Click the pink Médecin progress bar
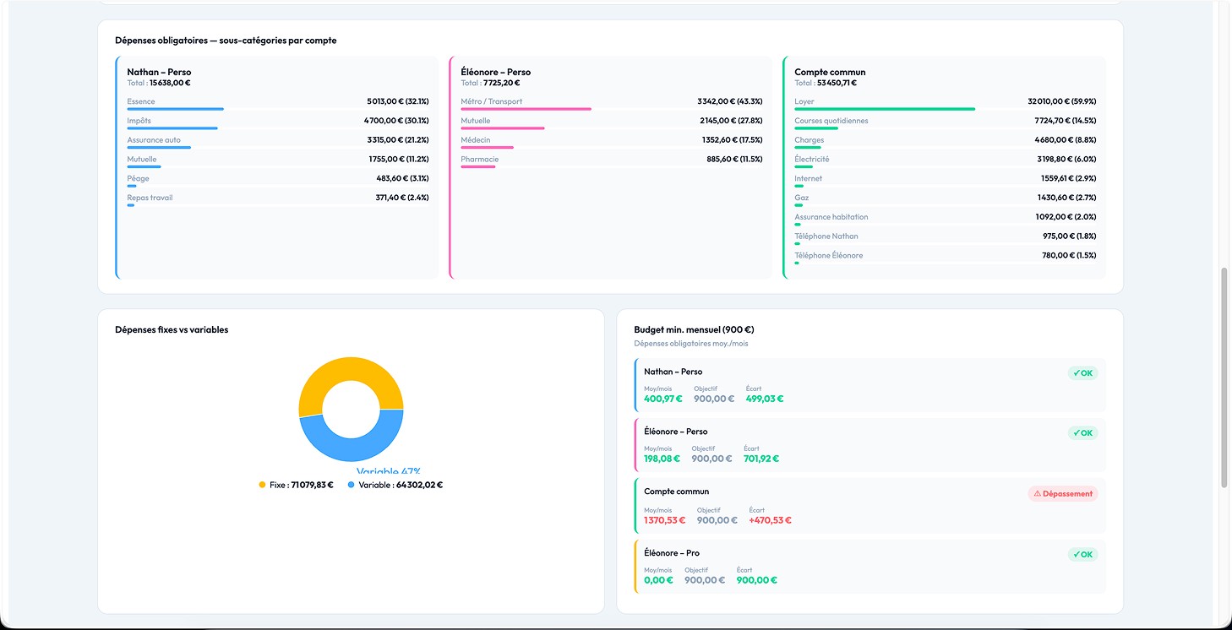 coord(487,148)
